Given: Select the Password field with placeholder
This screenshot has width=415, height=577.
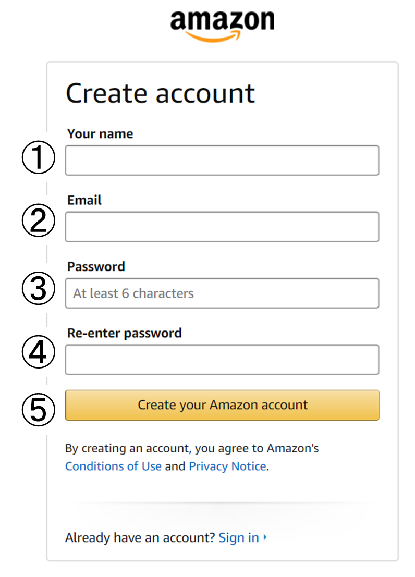Looking at the screenshot, I should pyautogui.click(x=222, y=293).
